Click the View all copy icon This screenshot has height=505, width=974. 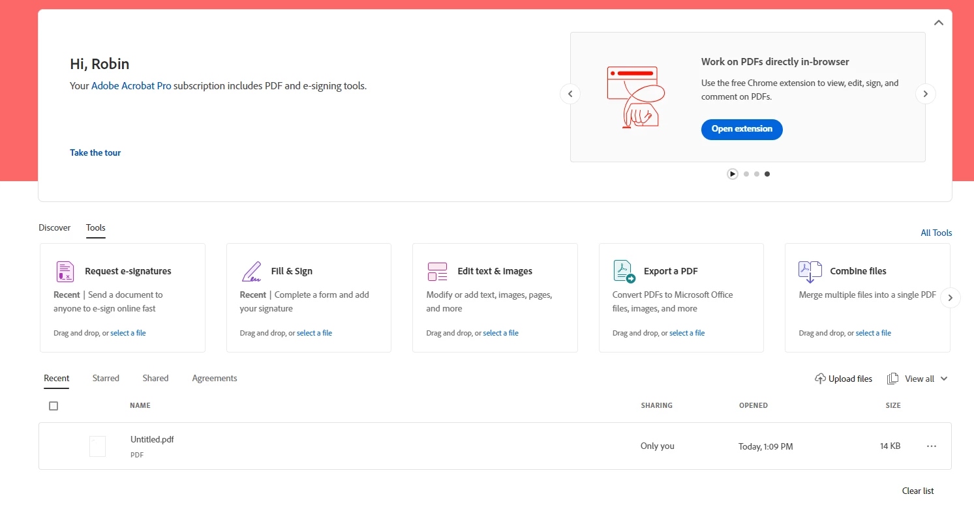pos(892,379)
